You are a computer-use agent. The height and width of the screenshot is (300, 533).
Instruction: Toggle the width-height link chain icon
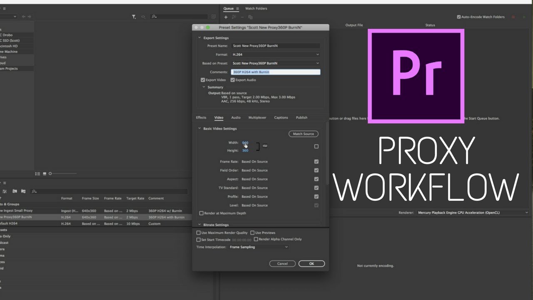pyautogui.click(x=265, y=146)
